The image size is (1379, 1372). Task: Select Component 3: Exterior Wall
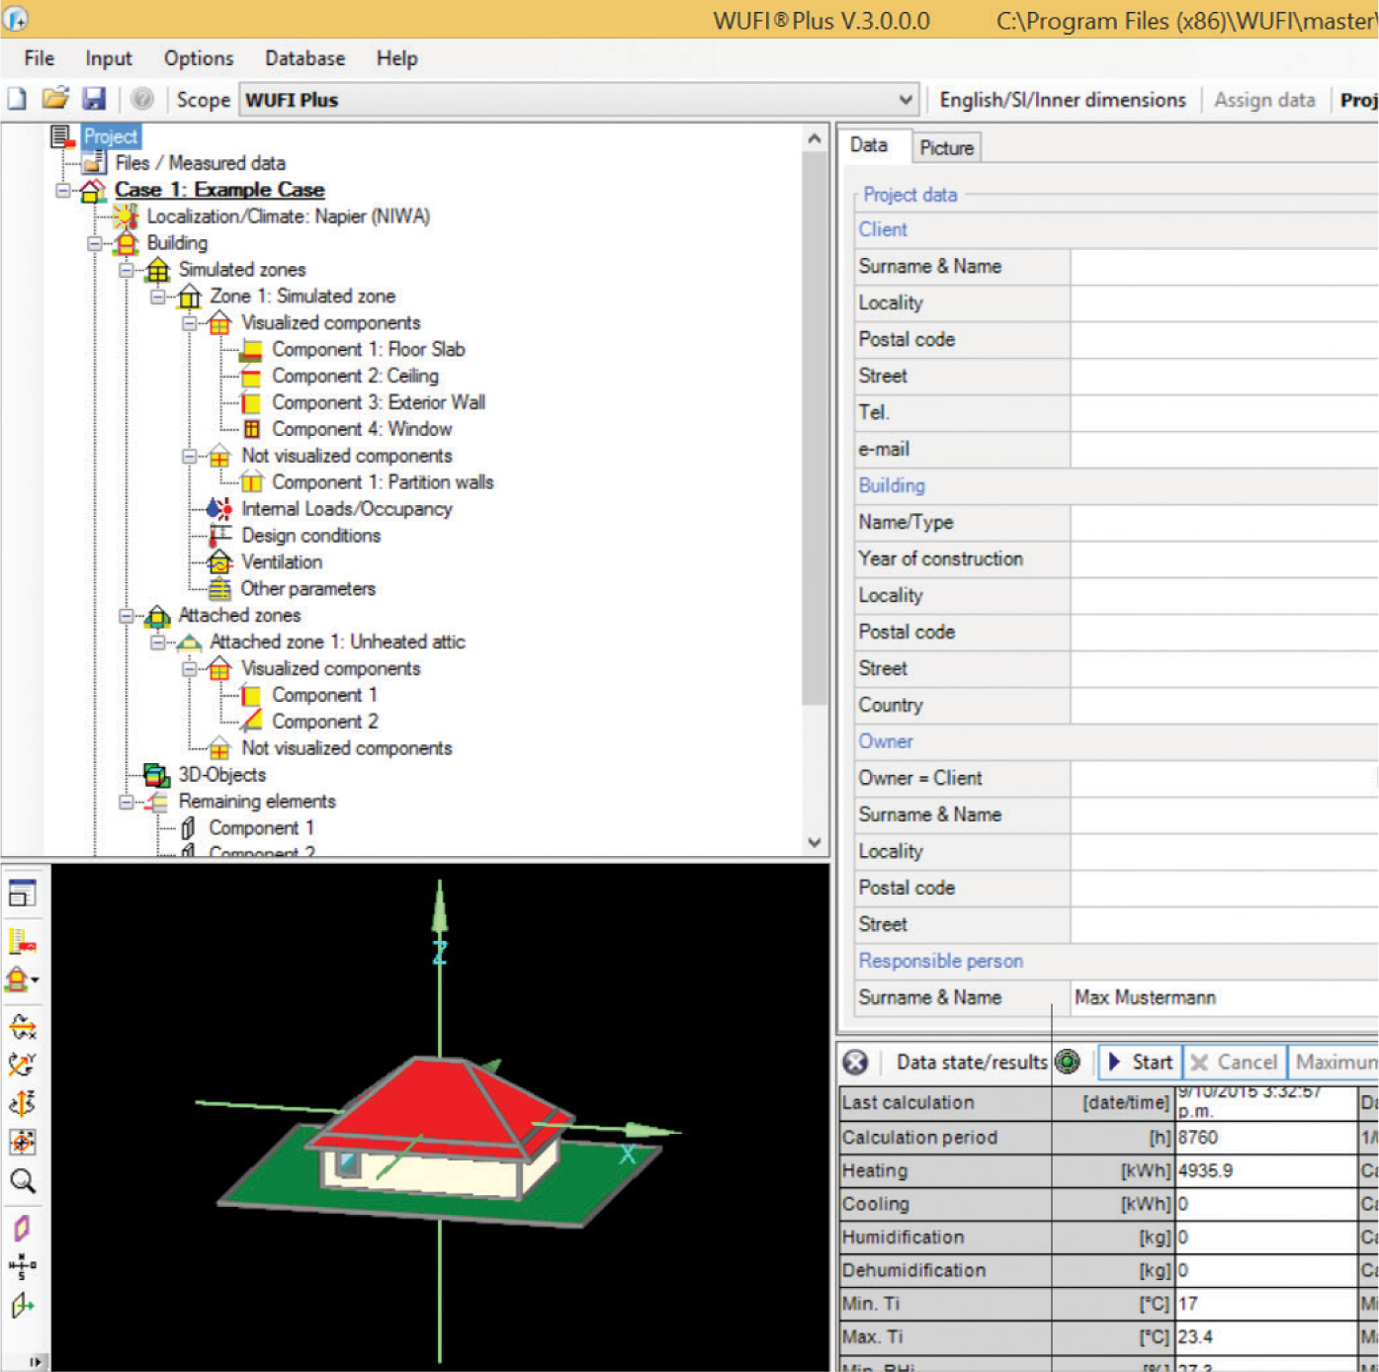(379, 402)
